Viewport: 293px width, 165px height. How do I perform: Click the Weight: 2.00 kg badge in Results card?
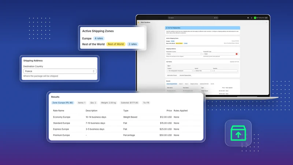click(x=108, y=103)
